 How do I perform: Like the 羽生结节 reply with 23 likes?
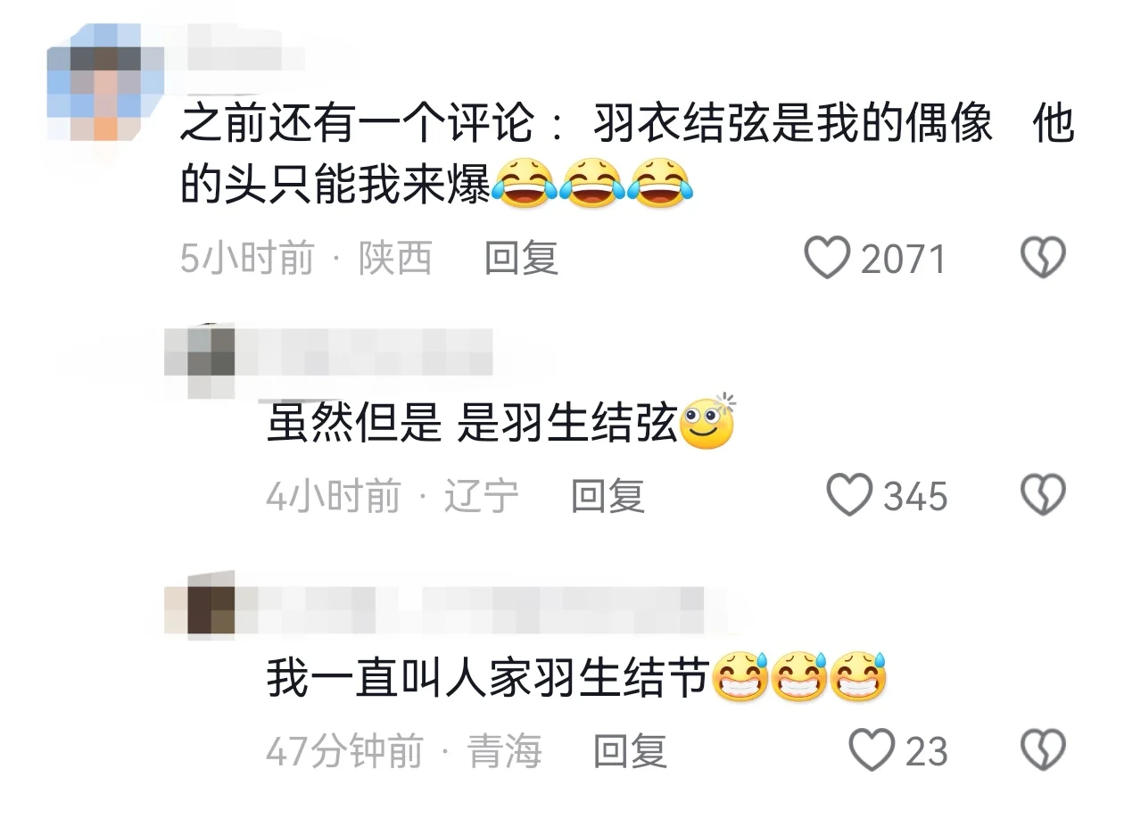point(871,749)
